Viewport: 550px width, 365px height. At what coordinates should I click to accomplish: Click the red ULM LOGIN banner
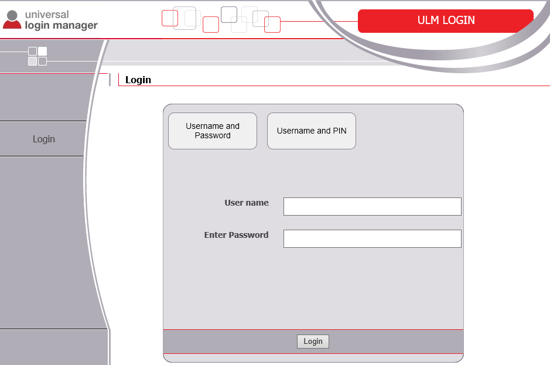pyautogui.click(x=446, y=21)
